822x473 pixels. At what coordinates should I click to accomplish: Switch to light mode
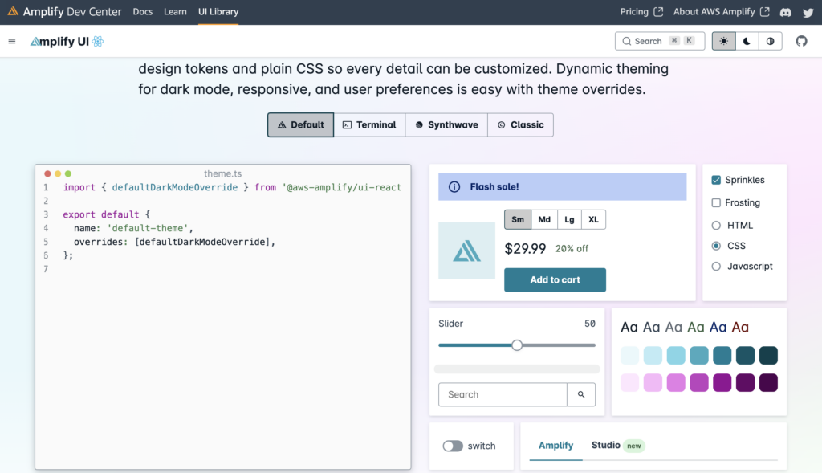723,41
